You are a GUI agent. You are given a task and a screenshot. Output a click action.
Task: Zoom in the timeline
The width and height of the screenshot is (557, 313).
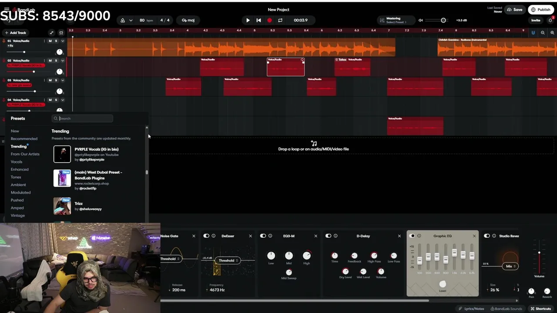tap(552, 33)
